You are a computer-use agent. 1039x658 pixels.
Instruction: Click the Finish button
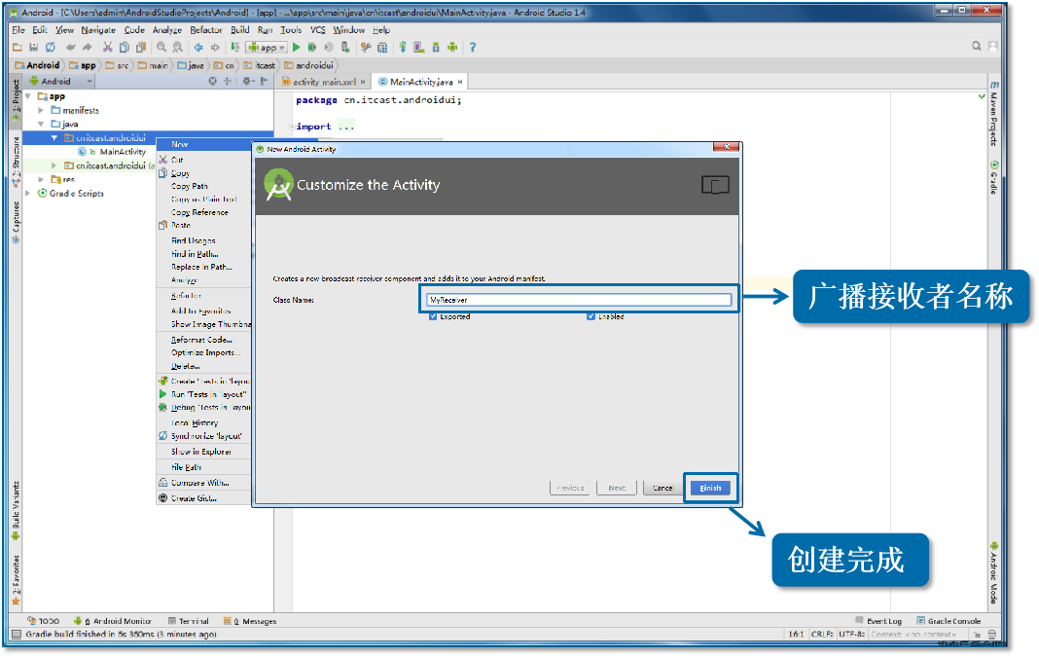point(710,488)
